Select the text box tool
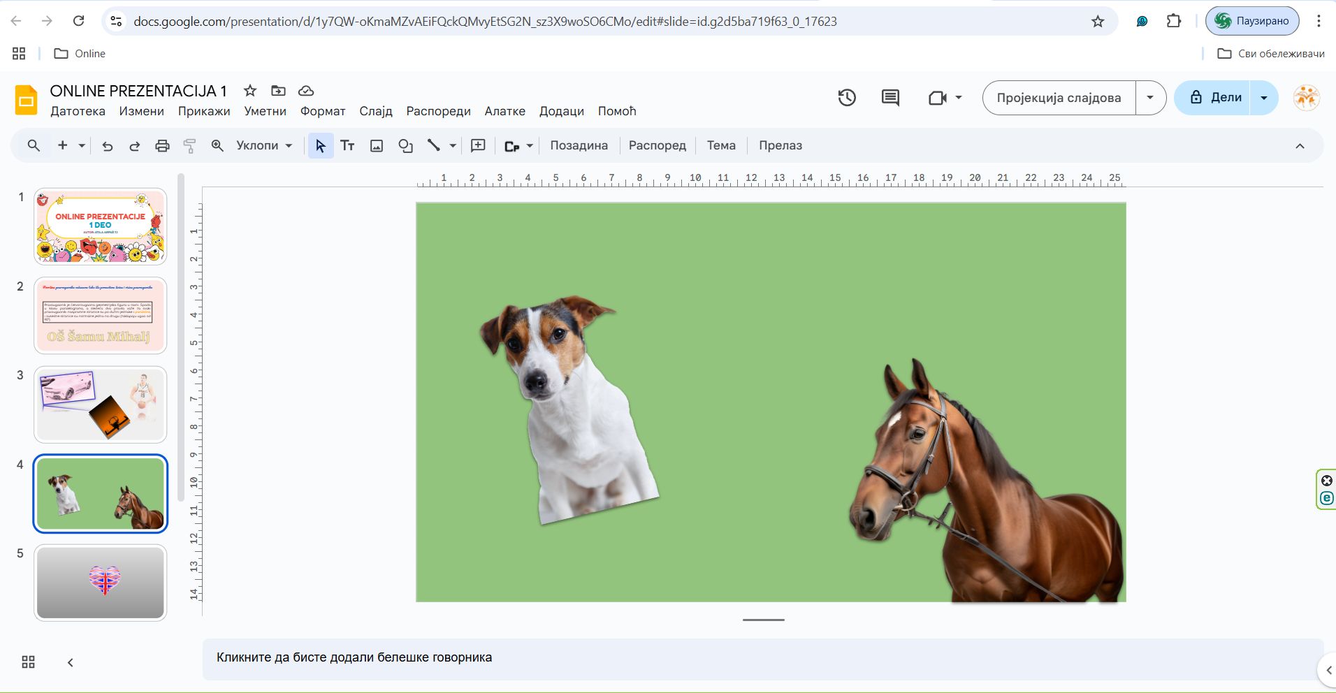 point(347,145)
